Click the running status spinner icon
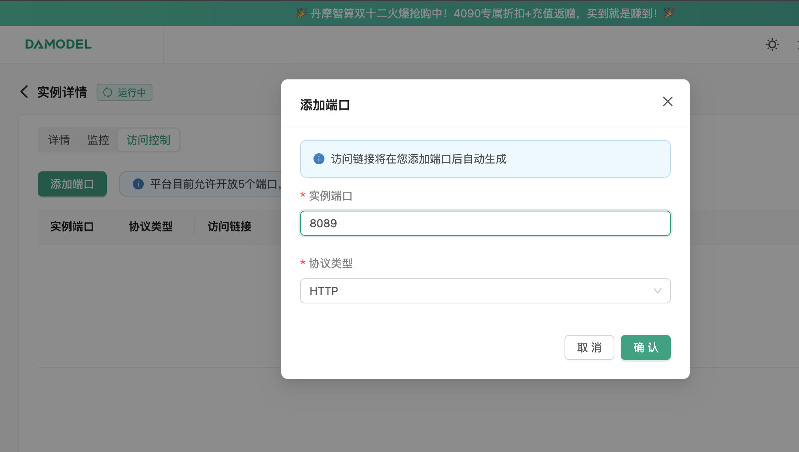Viewport: 799px width, 452px height. [x=107, y=92]
